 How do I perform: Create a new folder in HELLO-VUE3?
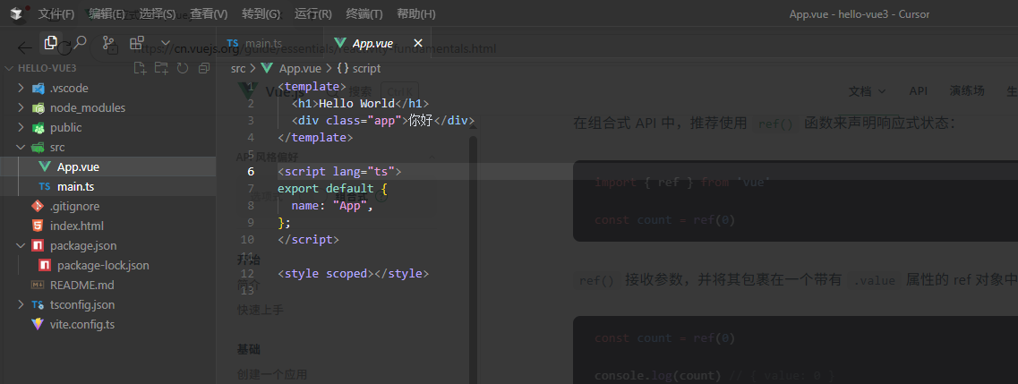click(160, 68)
